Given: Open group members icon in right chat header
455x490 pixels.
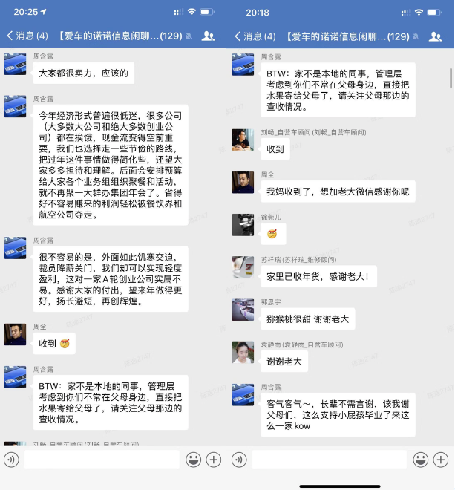Looking at the screenshot, I should click(x=435, y=37).
